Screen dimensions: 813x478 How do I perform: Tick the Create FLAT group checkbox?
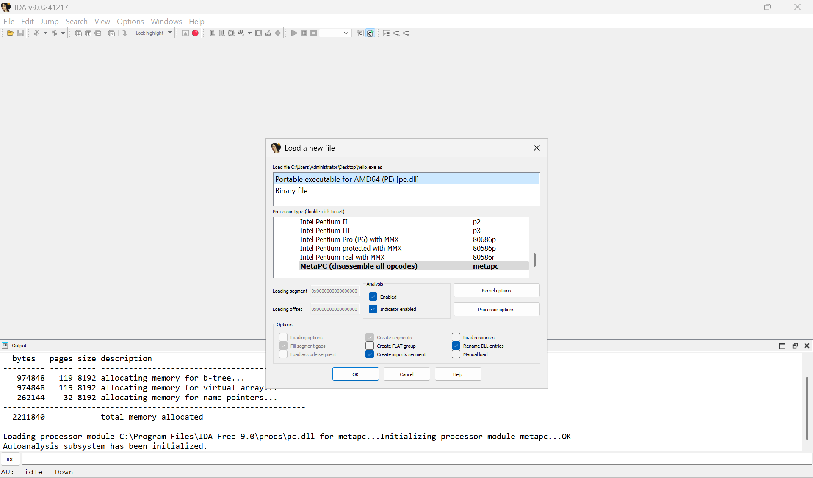pyautogui.click(x=370, y=346)
